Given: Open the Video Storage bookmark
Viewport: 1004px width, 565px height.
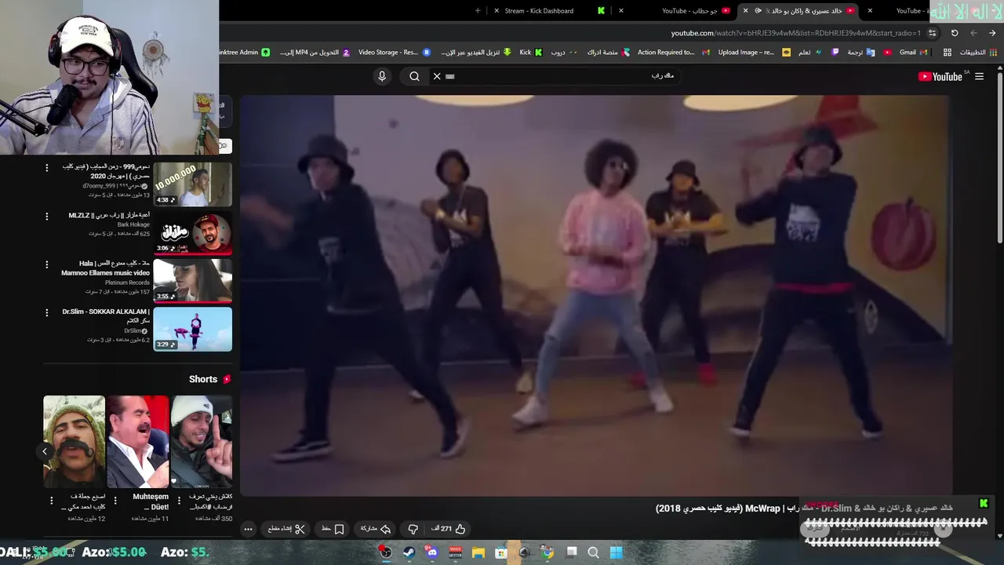Looking at the screenshot, I should (x=395, y=53).
